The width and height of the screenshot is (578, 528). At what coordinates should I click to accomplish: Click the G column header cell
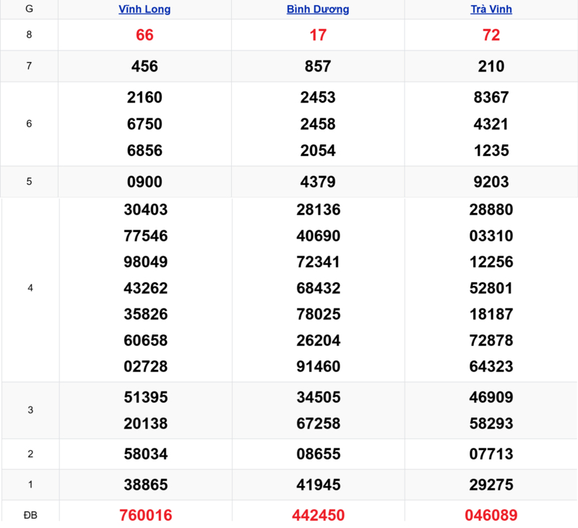(x=29, y=9)
